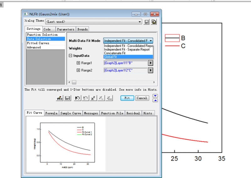Open the range picker arrow for Range1
The image size is (251, 178).
pos(151,63)
